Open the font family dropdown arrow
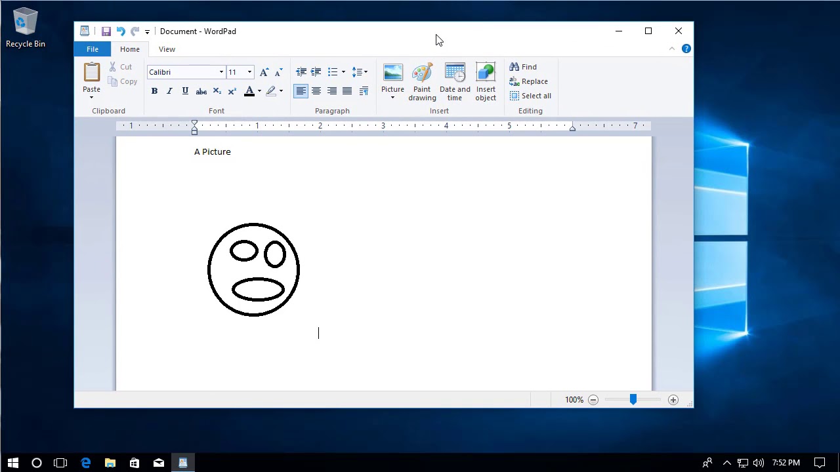This screenshot has width=840, height=472. 221,72
